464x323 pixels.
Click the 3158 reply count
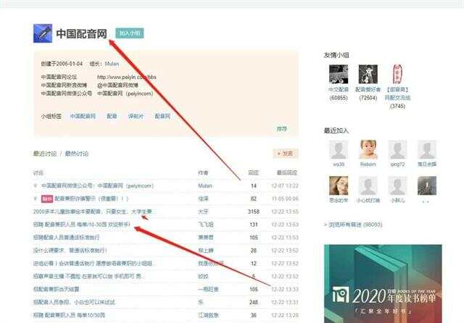pyautogui.click(x=254, y=211)
